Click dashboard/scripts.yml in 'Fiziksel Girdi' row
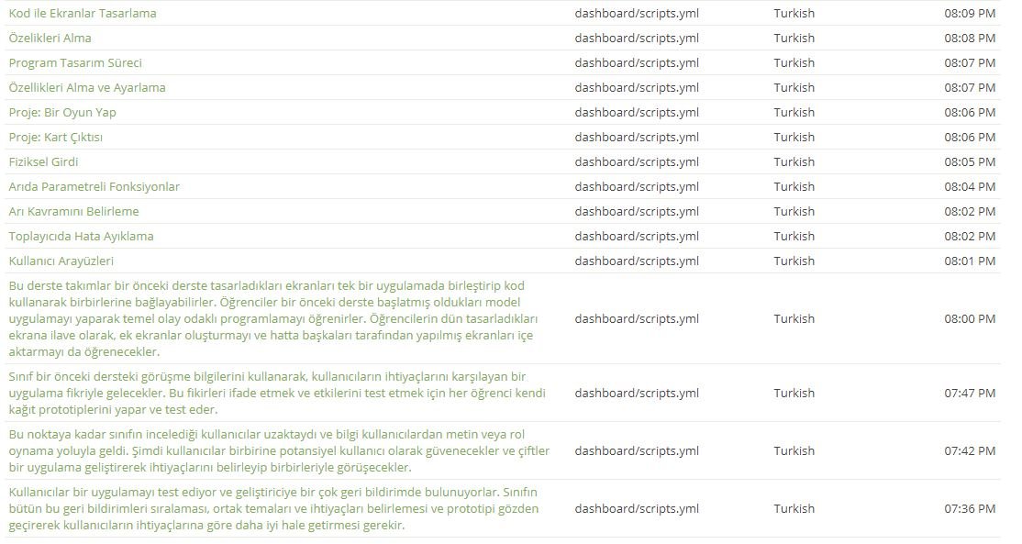The height and width of the screenshot is (544, 1022). pos(637,161)
